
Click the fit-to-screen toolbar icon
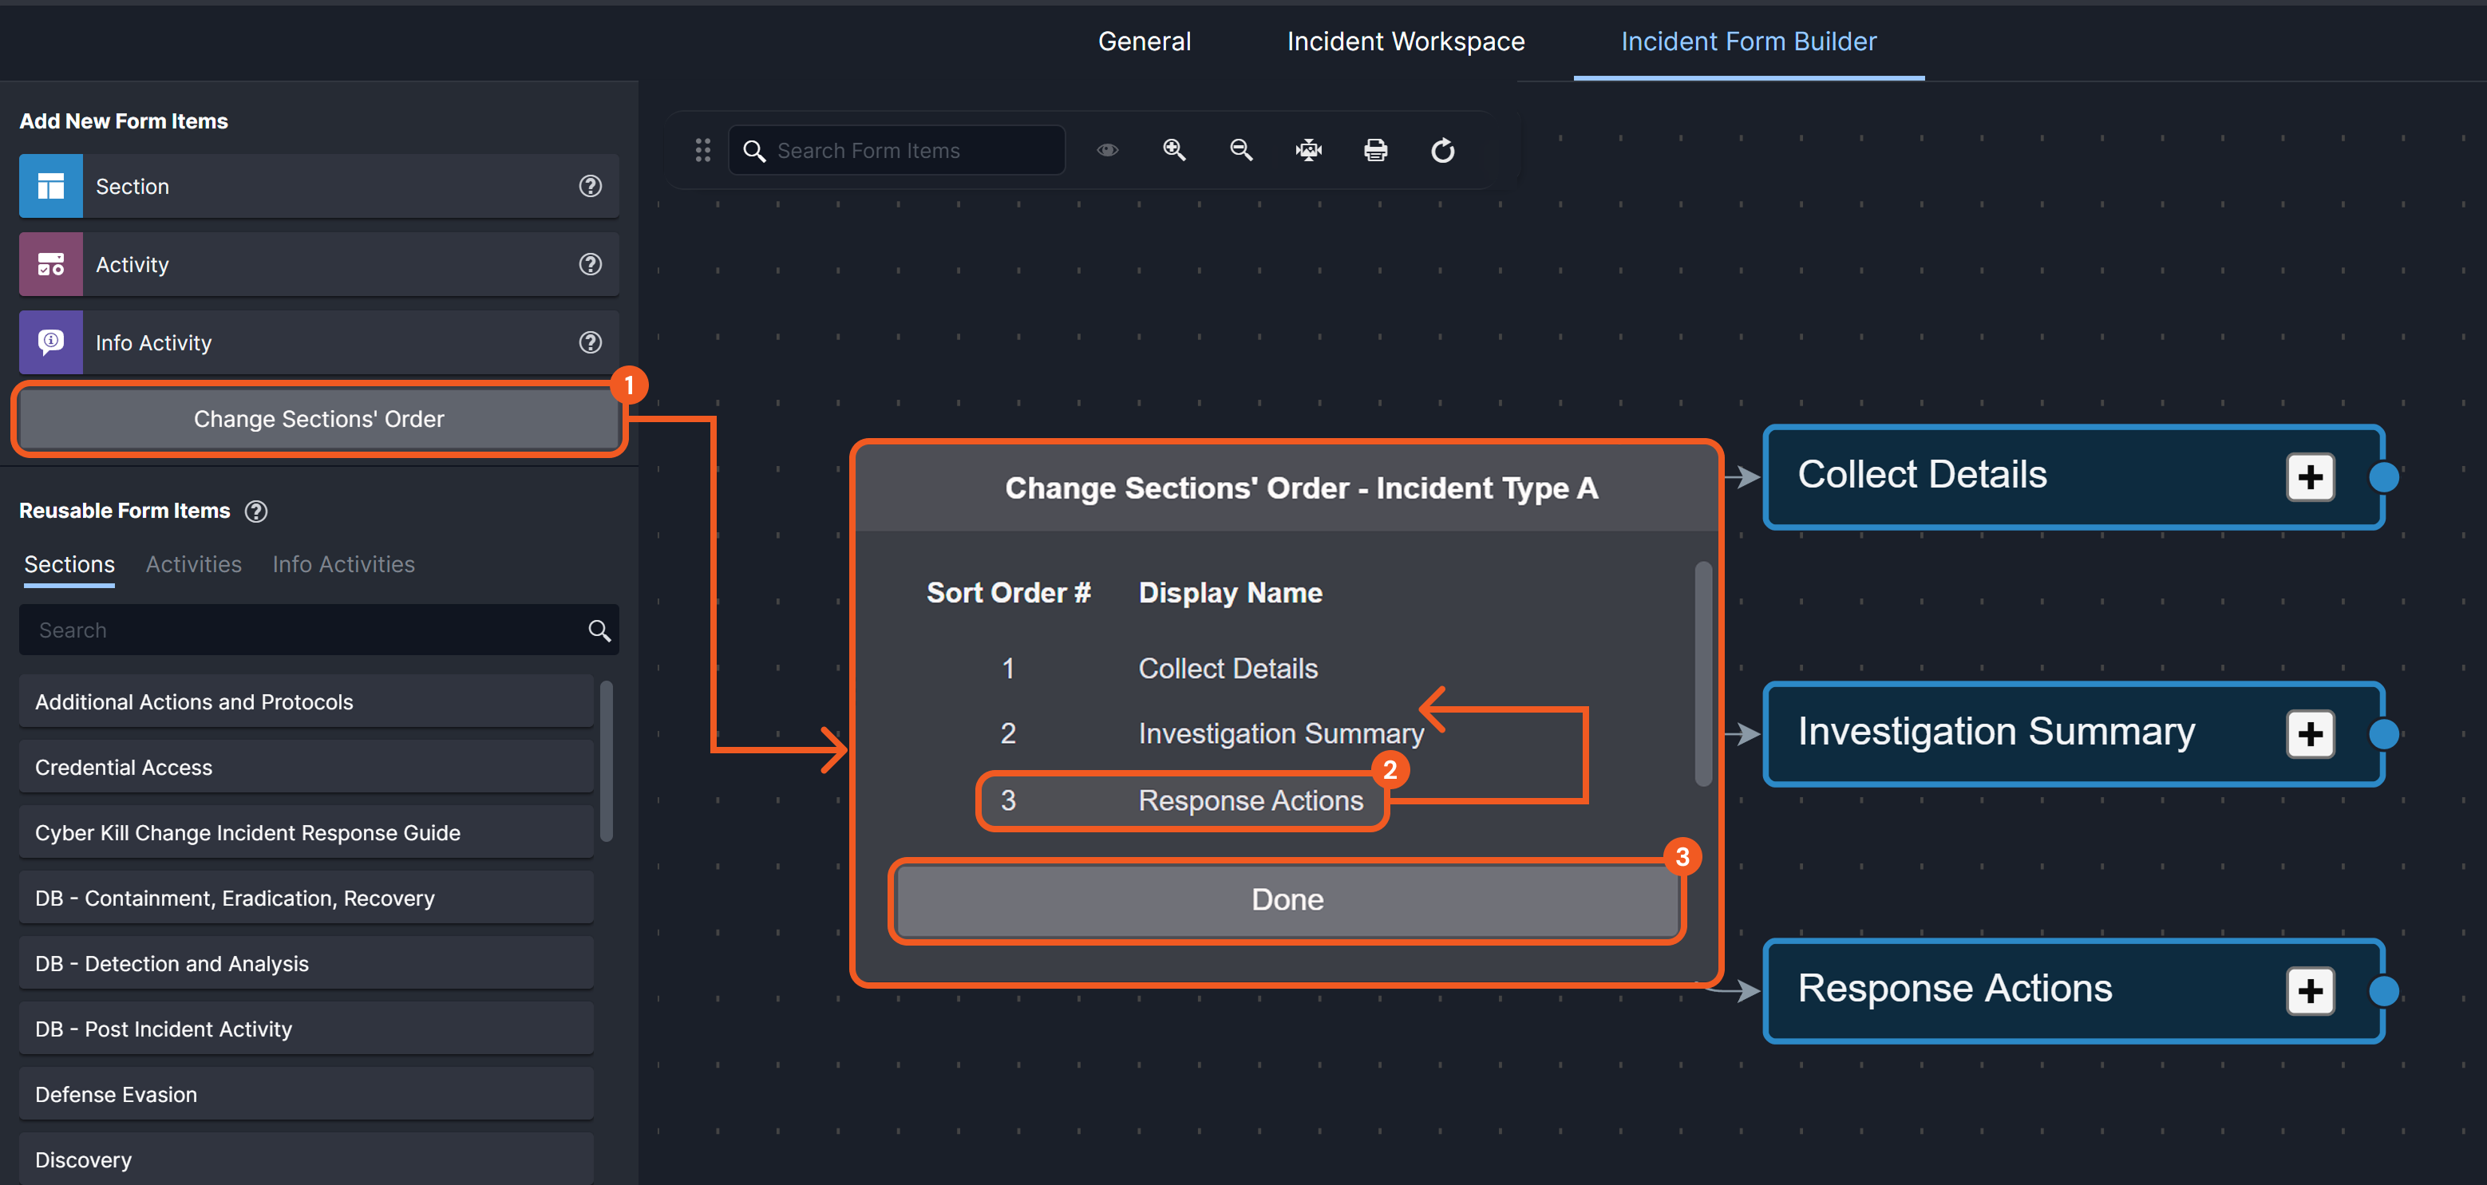click(x=1308, y=151)
